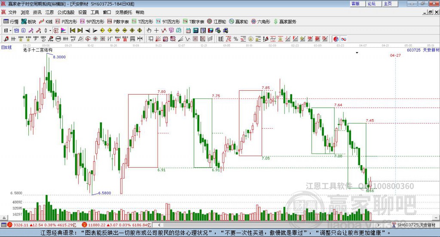
Task: Open the 交易委托 menu
Action: pos(123,12)
